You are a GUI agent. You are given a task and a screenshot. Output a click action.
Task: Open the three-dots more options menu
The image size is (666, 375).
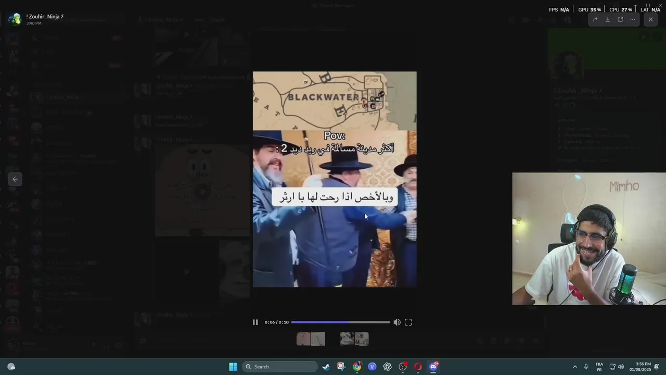point(633,19)
